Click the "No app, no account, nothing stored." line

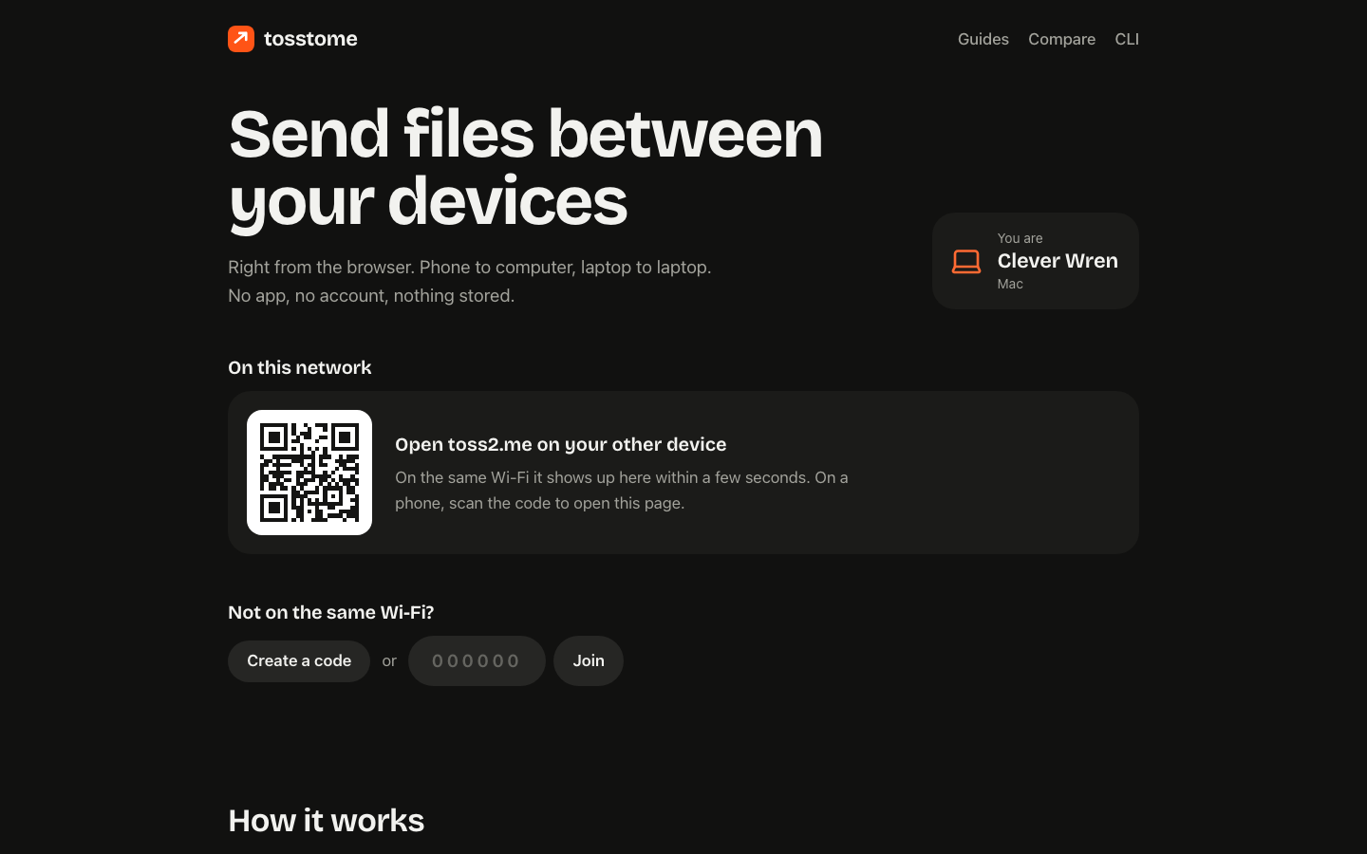tap(371, 295)
